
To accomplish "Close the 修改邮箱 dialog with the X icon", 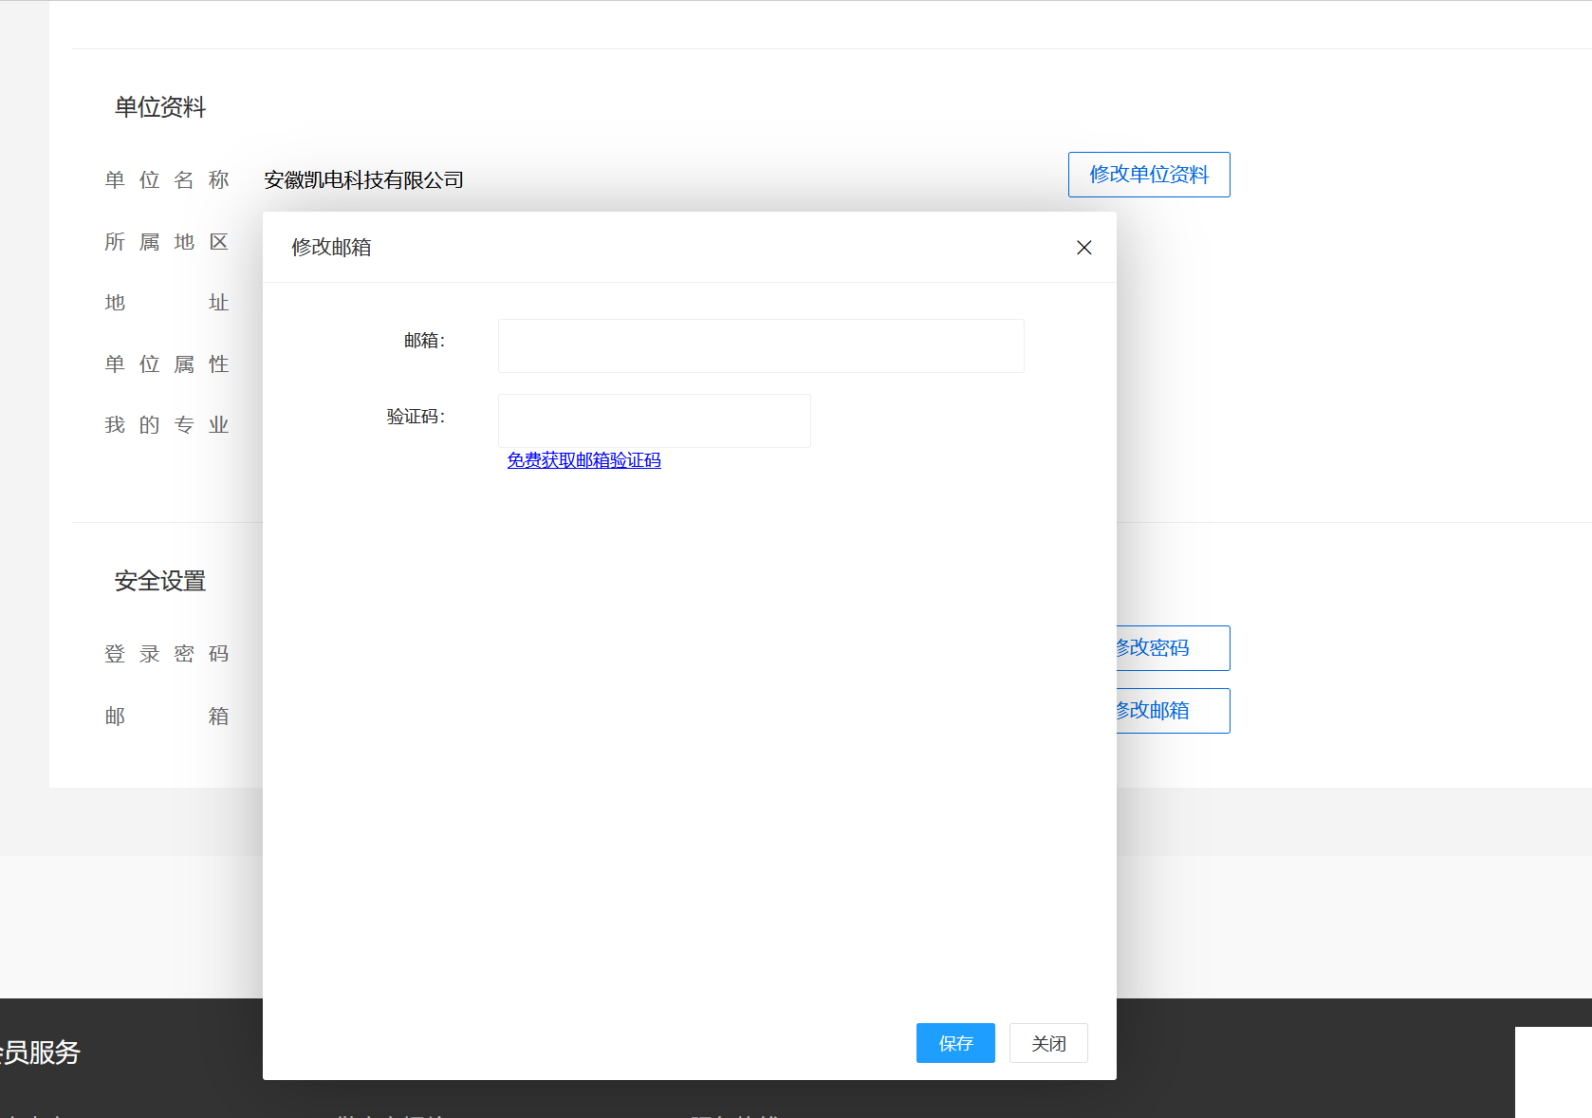I will [1083, 248].
